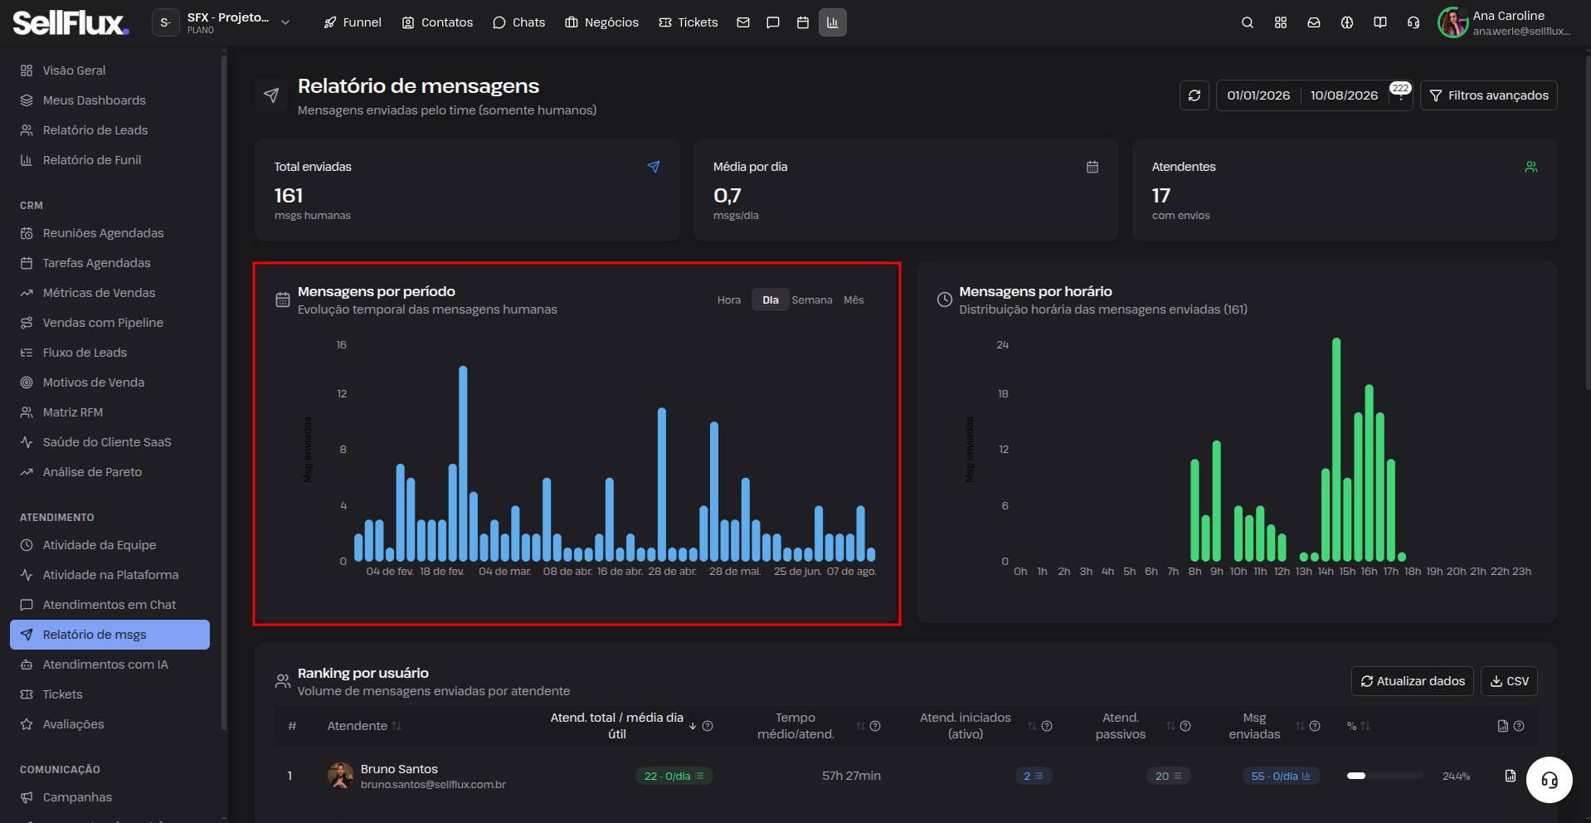The height and width of the screenshot is (823, 1591).
Task: Open the chat bubble icon in top navigation
Action: [773, 22]
